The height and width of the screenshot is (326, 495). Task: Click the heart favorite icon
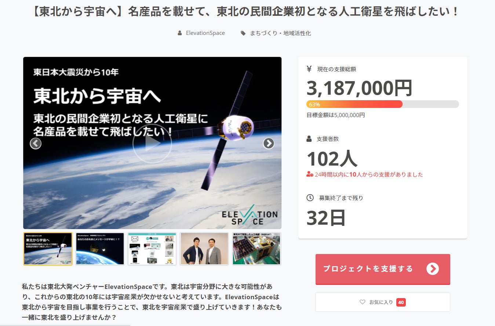click(363, 302)
